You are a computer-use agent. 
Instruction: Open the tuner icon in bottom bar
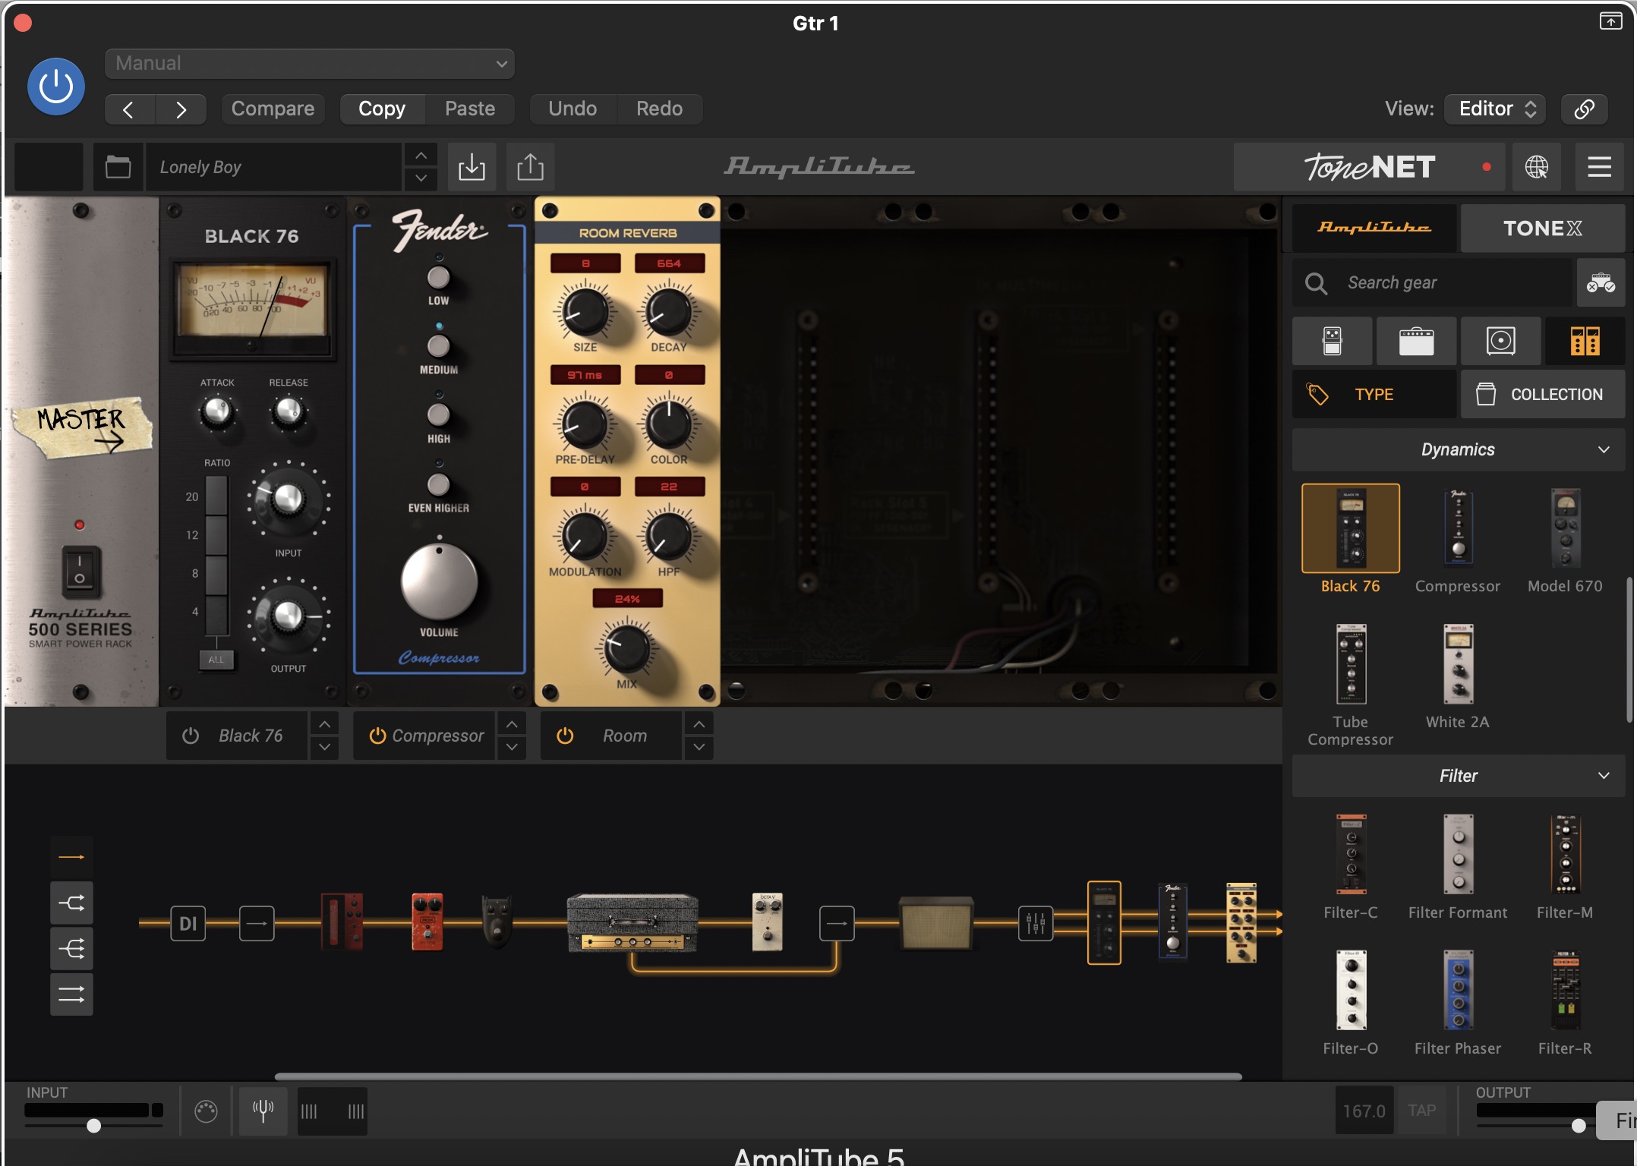click(263, 1111)
